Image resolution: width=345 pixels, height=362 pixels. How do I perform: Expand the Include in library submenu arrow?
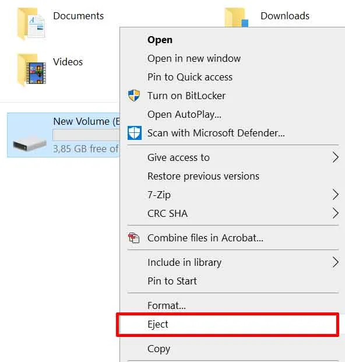point(335,262)
